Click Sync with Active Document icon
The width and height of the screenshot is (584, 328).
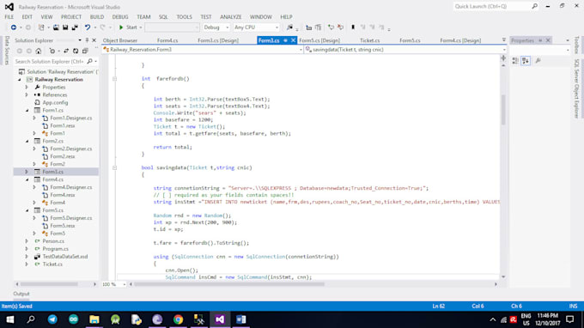pyautogui.click(x=66, y=51)
